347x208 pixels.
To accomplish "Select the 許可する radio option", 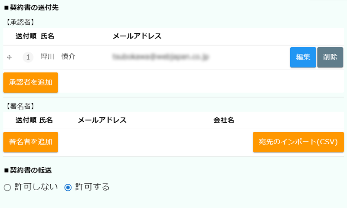I will click(x=68, y=188).
